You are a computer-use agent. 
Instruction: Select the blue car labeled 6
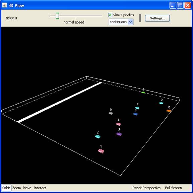tap(135, 114)
